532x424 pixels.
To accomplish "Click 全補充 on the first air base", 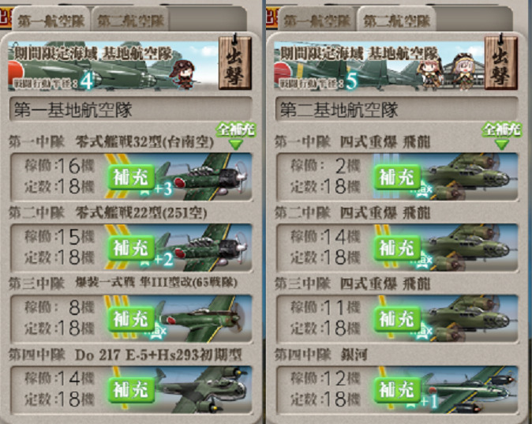I will 236,135.
